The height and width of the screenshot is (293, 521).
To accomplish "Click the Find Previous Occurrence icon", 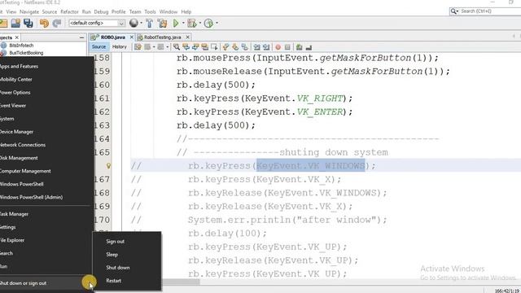I will click(x=186, y=47).
